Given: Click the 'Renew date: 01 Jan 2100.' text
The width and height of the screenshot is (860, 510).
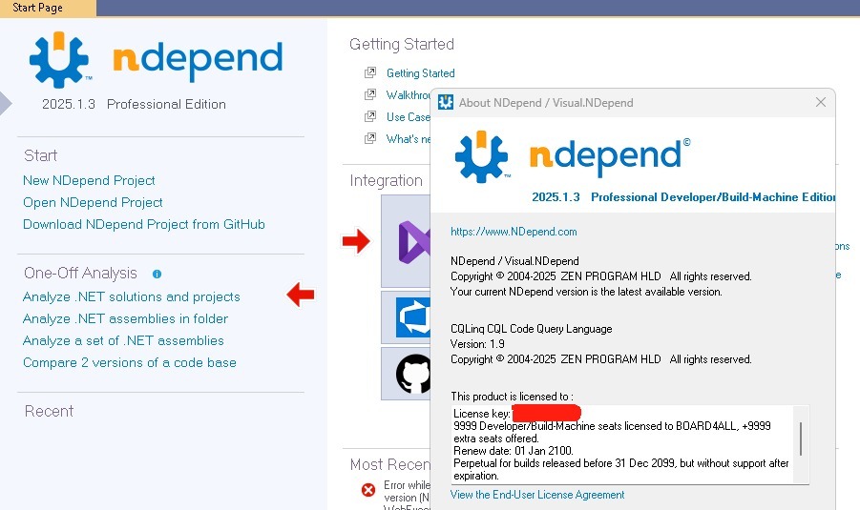Looking at the screenshot, I should point(514,451).
